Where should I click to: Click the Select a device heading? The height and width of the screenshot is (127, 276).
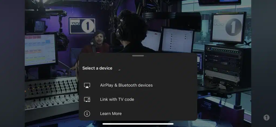97,68
